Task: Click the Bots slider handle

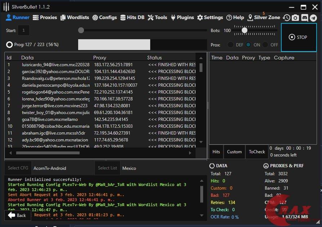Action: [244, 30]
